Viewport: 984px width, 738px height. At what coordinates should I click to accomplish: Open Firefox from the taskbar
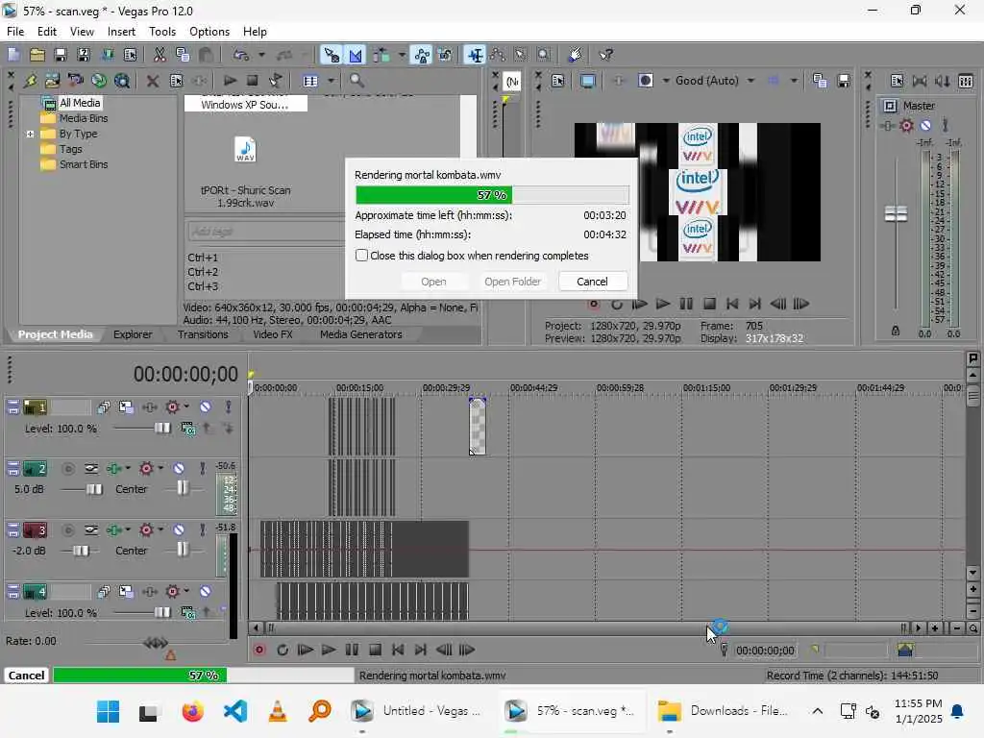[x=193, y=712]
